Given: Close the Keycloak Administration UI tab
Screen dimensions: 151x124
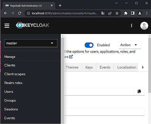Looking at the screenshot, I should pyautogui.click(x=52, y=6).
